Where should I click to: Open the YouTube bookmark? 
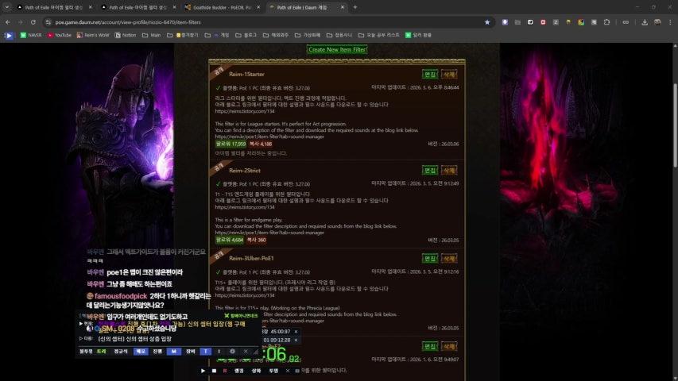pos(60,35)
